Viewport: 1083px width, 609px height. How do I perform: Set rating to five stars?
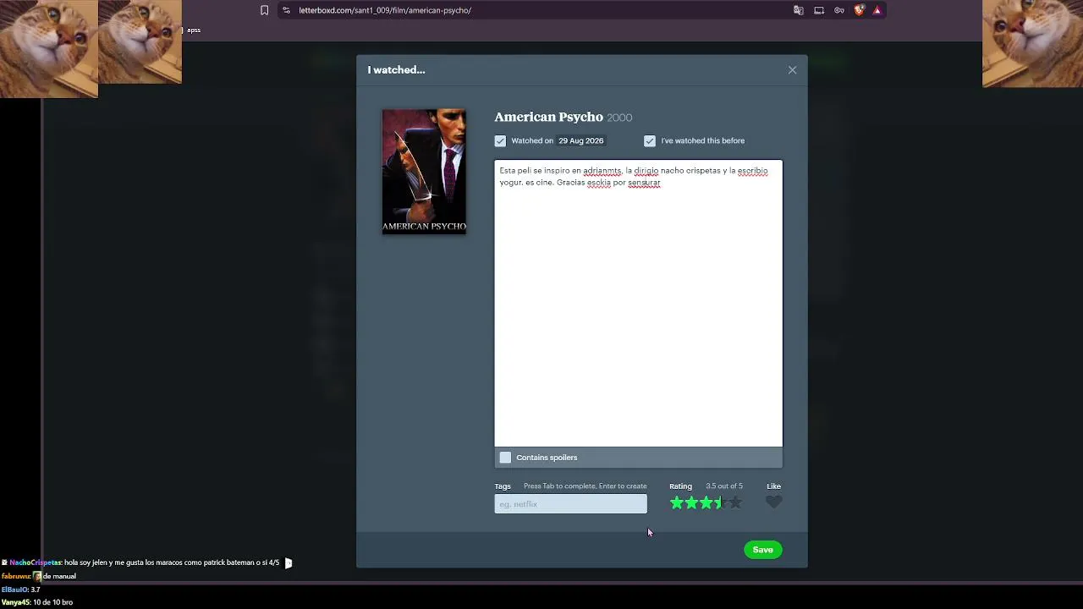(x=736, y=503)
